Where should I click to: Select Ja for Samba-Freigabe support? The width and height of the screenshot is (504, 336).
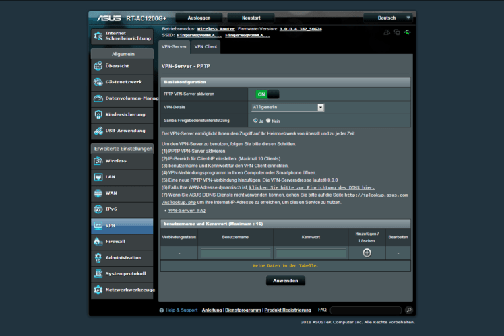255,120
